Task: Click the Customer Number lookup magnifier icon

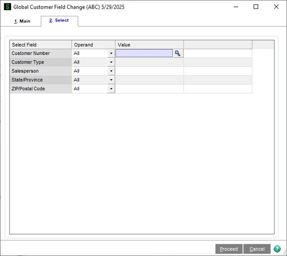Action: pyautogui.click(x=178, y=53)
